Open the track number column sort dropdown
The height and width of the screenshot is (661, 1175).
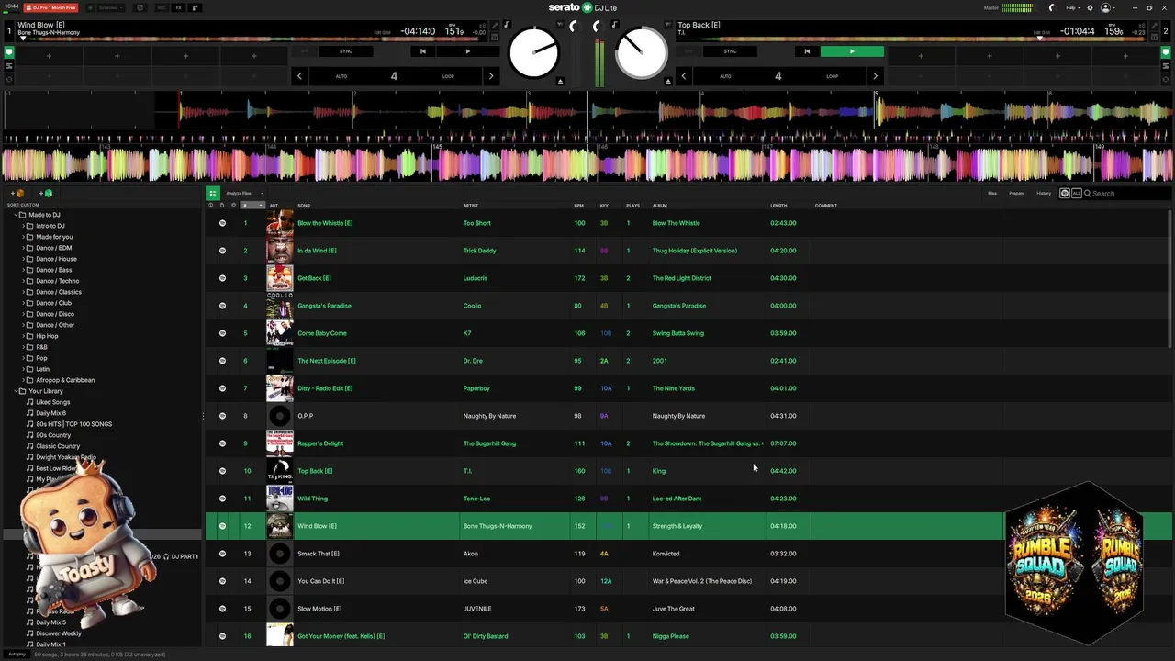pos(253,205)
